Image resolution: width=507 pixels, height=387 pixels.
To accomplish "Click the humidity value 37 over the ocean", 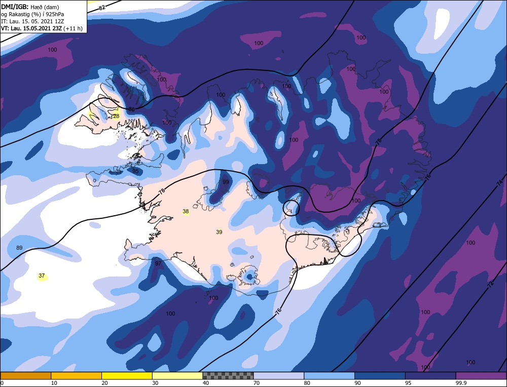I will 42,276.
